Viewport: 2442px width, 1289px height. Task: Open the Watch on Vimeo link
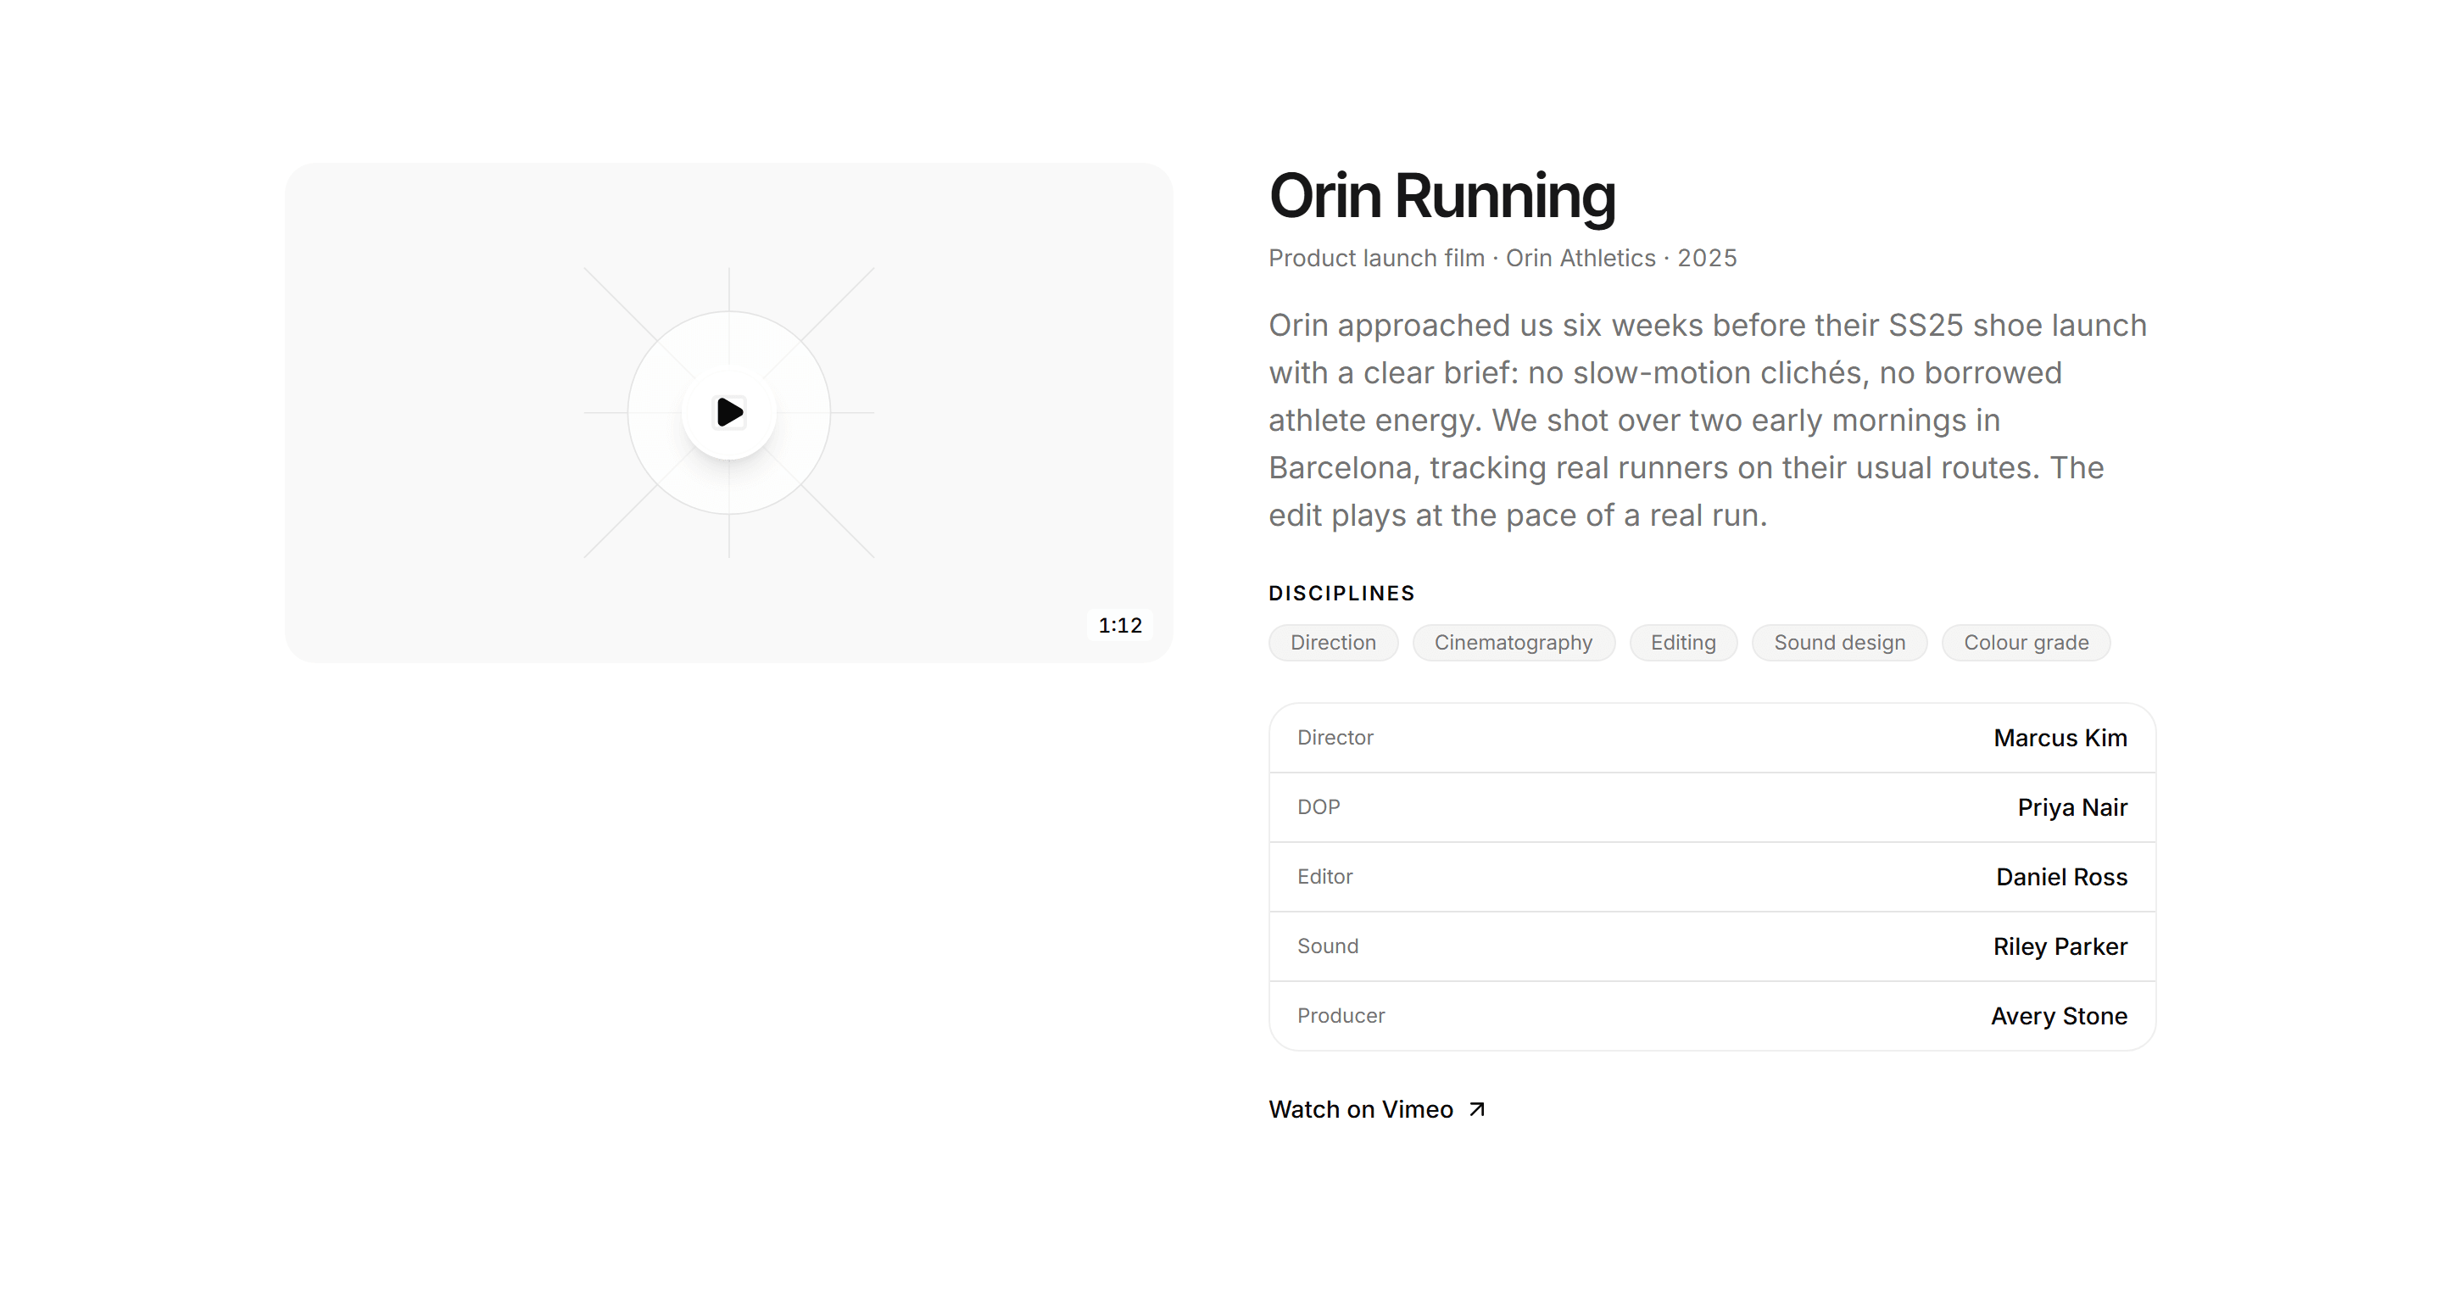coord(1377,1109)
